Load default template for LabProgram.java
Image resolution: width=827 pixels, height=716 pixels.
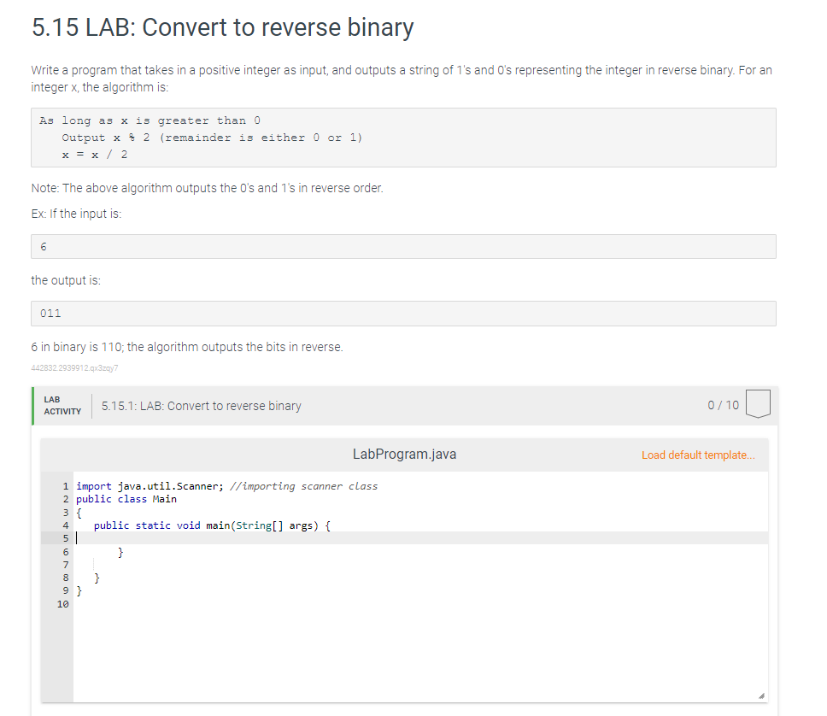698,455
